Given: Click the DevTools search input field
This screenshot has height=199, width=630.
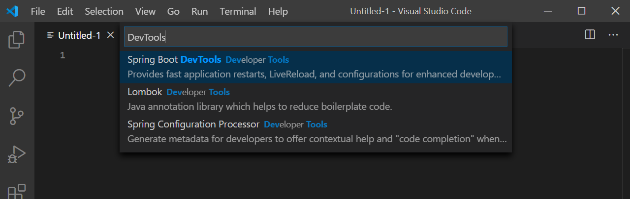Looking at the screenshot, I should point(315,37).
